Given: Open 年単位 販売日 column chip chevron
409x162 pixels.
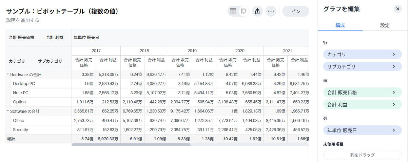Looking at the screenshot, I should click(394, 130).
